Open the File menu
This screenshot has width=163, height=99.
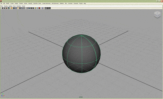pyautogui.click(x=1, y=4)
